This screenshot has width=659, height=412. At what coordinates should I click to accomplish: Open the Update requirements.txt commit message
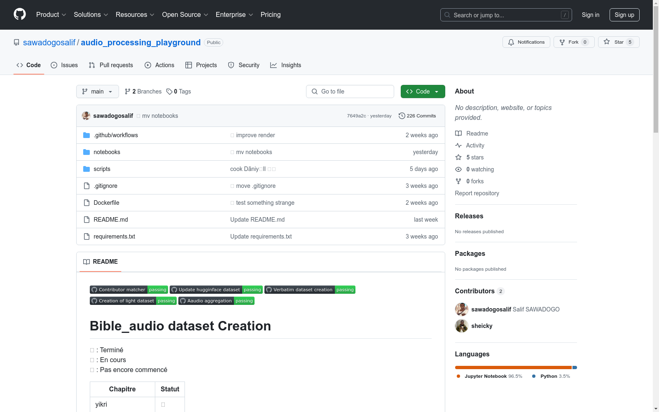261,236
